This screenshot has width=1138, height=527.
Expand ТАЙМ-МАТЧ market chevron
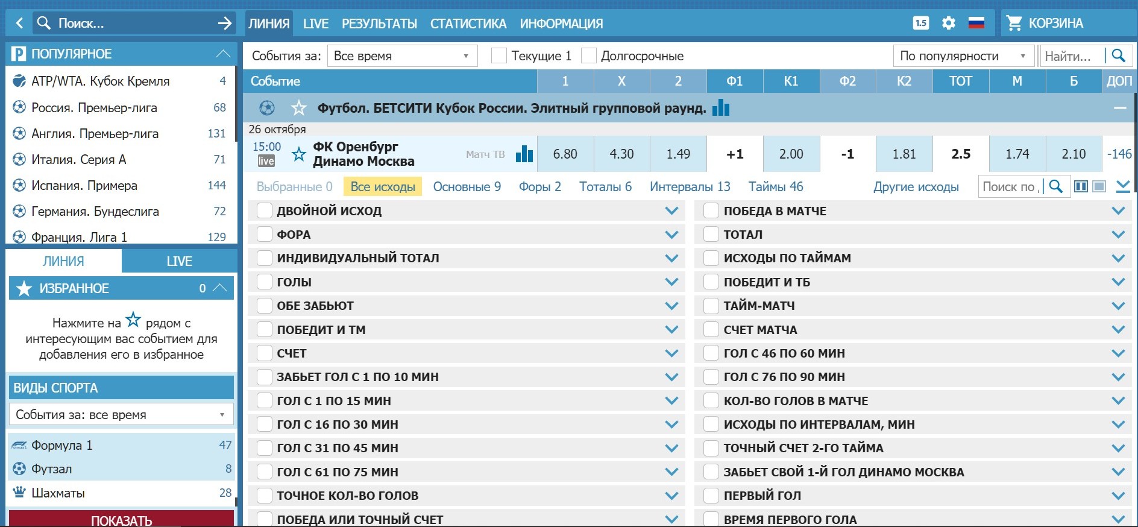click(x=1118, y=306)
